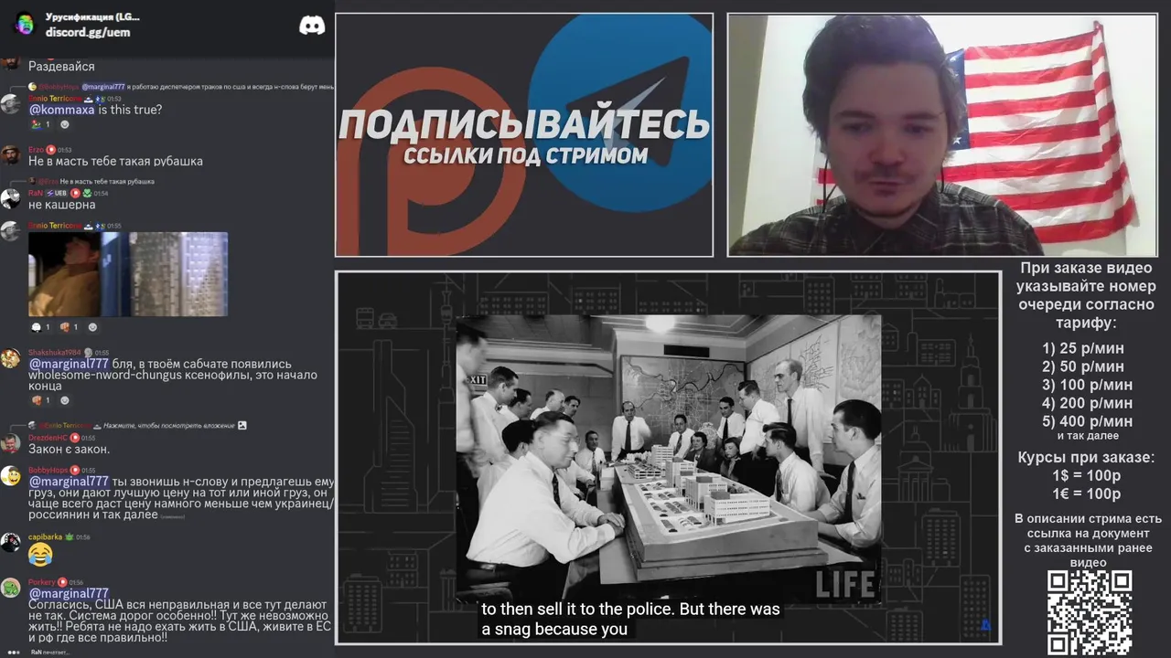Click the first reaction under the image attachments

[x=41, y=326]
